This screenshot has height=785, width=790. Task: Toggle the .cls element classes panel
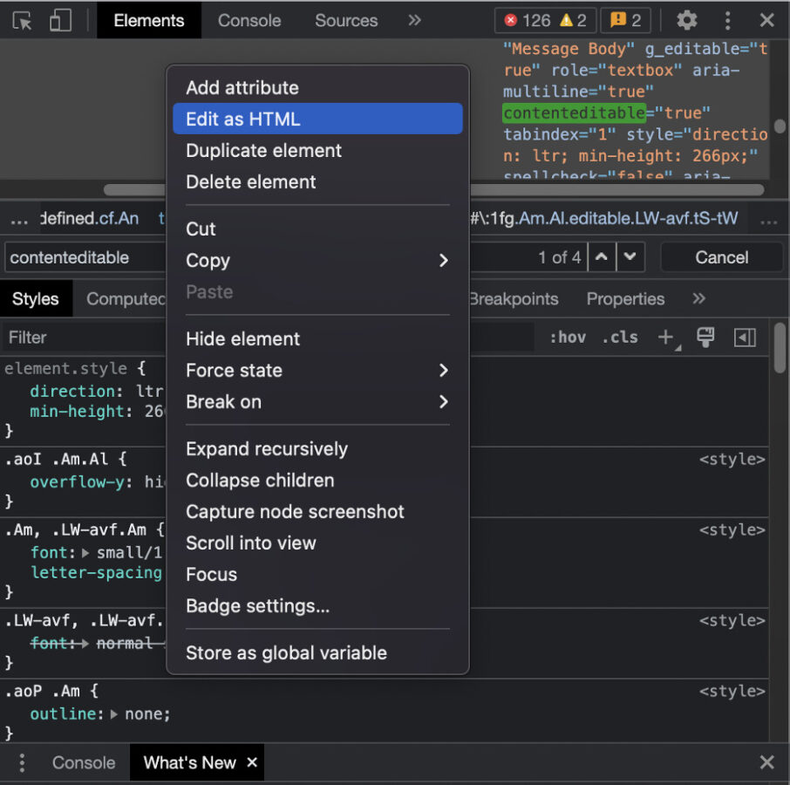click(x=620, y=338)
